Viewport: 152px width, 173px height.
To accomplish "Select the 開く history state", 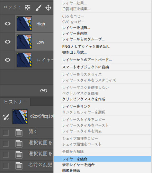I will (33, 131).
